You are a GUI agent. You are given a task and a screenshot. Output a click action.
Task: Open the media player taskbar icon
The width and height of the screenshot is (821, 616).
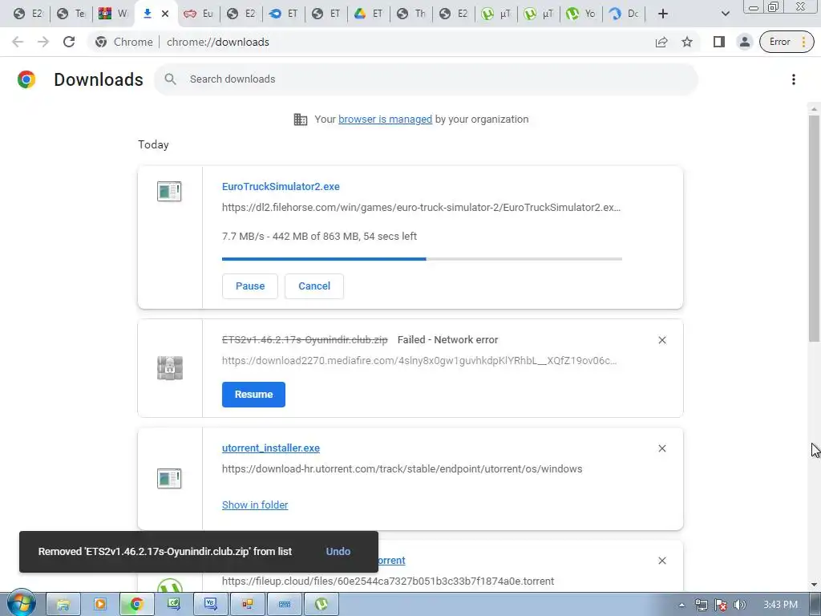coord(100,605)
